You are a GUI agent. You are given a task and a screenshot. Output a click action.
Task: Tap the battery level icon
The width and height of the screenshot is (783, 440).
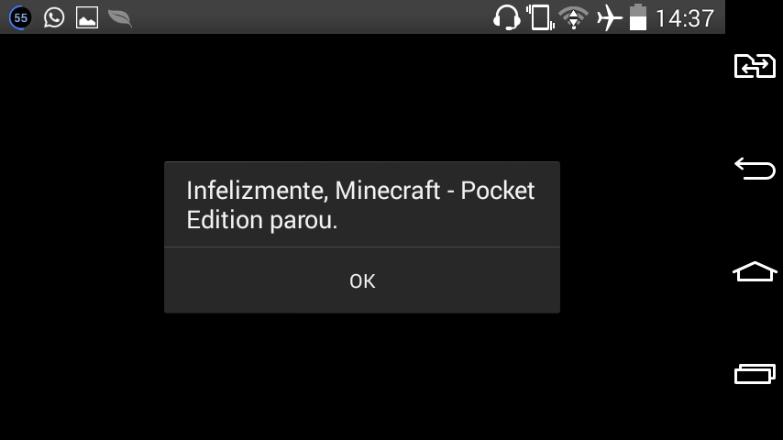coord(638,17)
